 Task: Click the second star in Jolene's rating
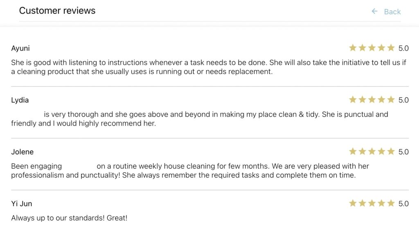tap(362, 151)
